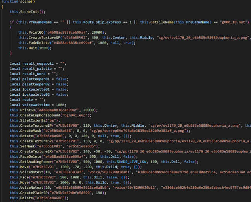The width and height of the screenshot is (251, 202).
Task: Click the Fade("e7b5b5EV02", 500...) line
Action: pos(70,177)
